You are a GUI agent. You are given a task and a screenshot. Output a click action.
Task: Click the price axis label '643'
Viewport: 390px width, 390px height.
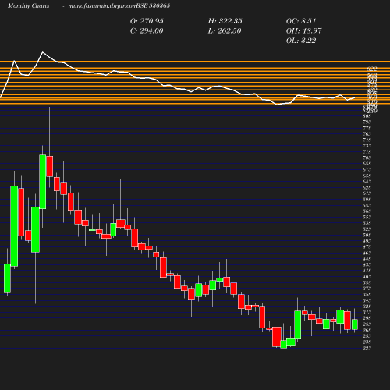click(x=367, y=182)
